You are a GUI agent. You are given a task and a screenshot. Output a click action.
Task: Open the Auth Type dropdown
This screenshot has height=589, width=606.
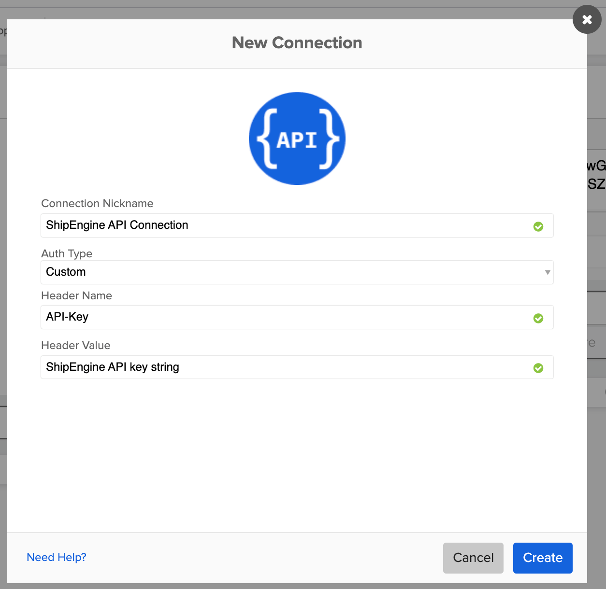(297, 272)
